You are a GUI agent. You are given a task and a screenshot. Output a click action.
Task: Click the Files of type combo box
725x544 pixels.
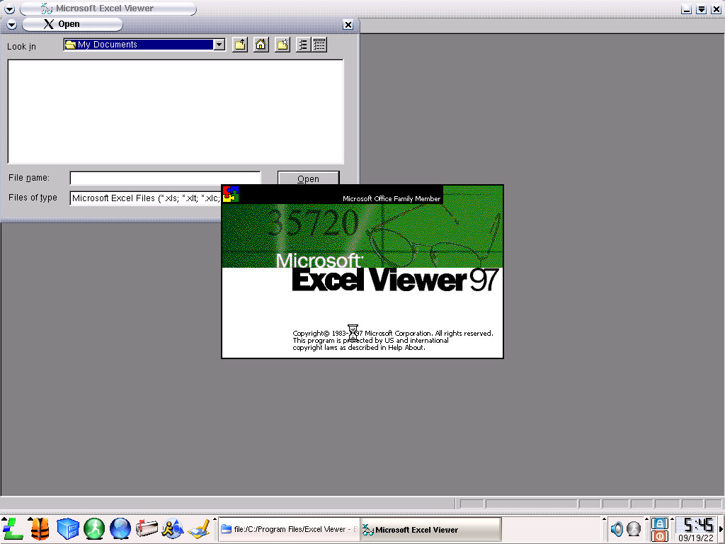tap(146, 198)
